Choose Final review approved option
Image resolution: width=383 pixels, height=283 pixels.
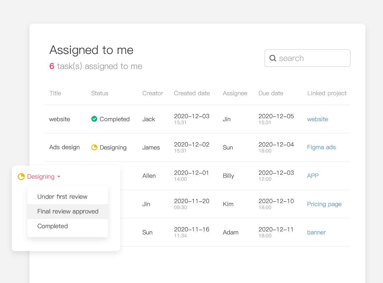point(68,211)
